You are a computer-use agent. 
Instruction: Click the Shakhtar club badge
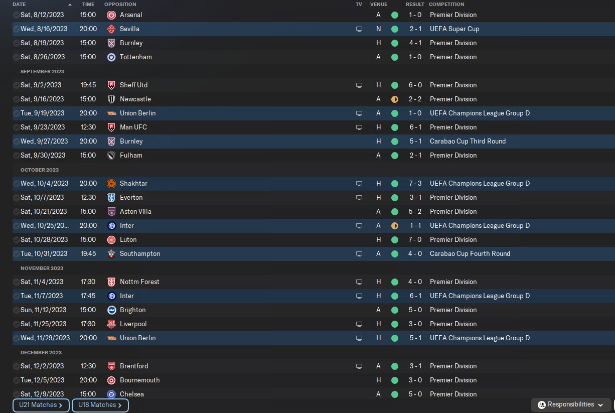[x=111, y=184]
